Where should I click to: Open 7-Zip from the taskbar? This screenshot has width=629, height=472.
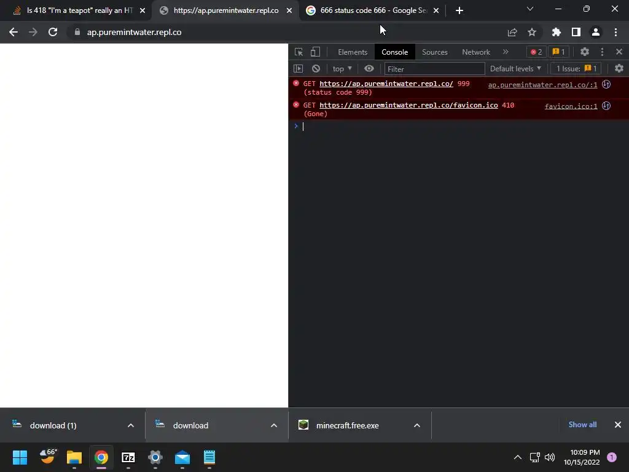point(128,457)
